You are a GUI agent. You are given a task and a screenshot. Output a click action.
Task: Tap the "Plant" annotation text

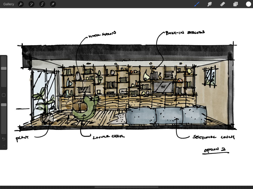pos(22,138)
